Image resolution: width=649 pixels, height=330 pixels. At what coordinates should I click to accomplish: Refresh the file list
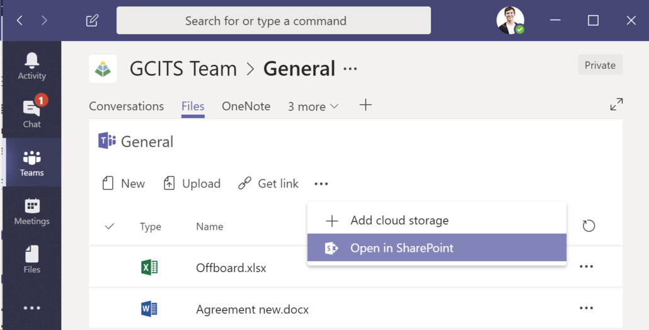[x=589, y=226]
